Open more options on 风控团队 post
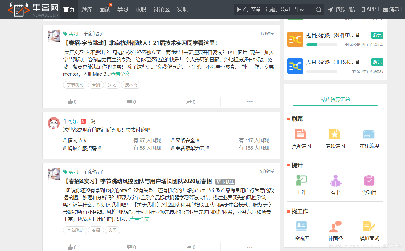Screen dimensions: 405x251 pos(250,247)
